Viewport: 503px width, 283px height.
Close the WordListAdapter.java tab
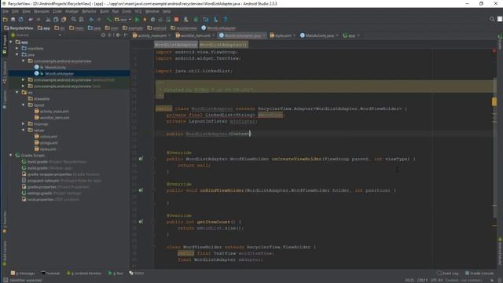click(x=264, y=35)
